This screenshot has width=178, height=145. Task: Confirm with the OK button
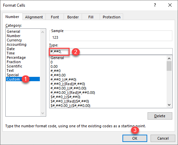pos(135,138)
